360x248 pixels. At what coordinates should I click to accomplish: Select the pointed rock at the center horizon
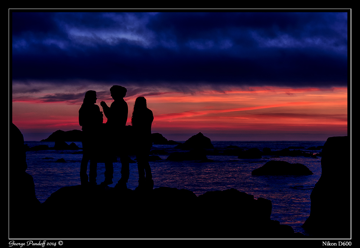(x=198, y=141)
